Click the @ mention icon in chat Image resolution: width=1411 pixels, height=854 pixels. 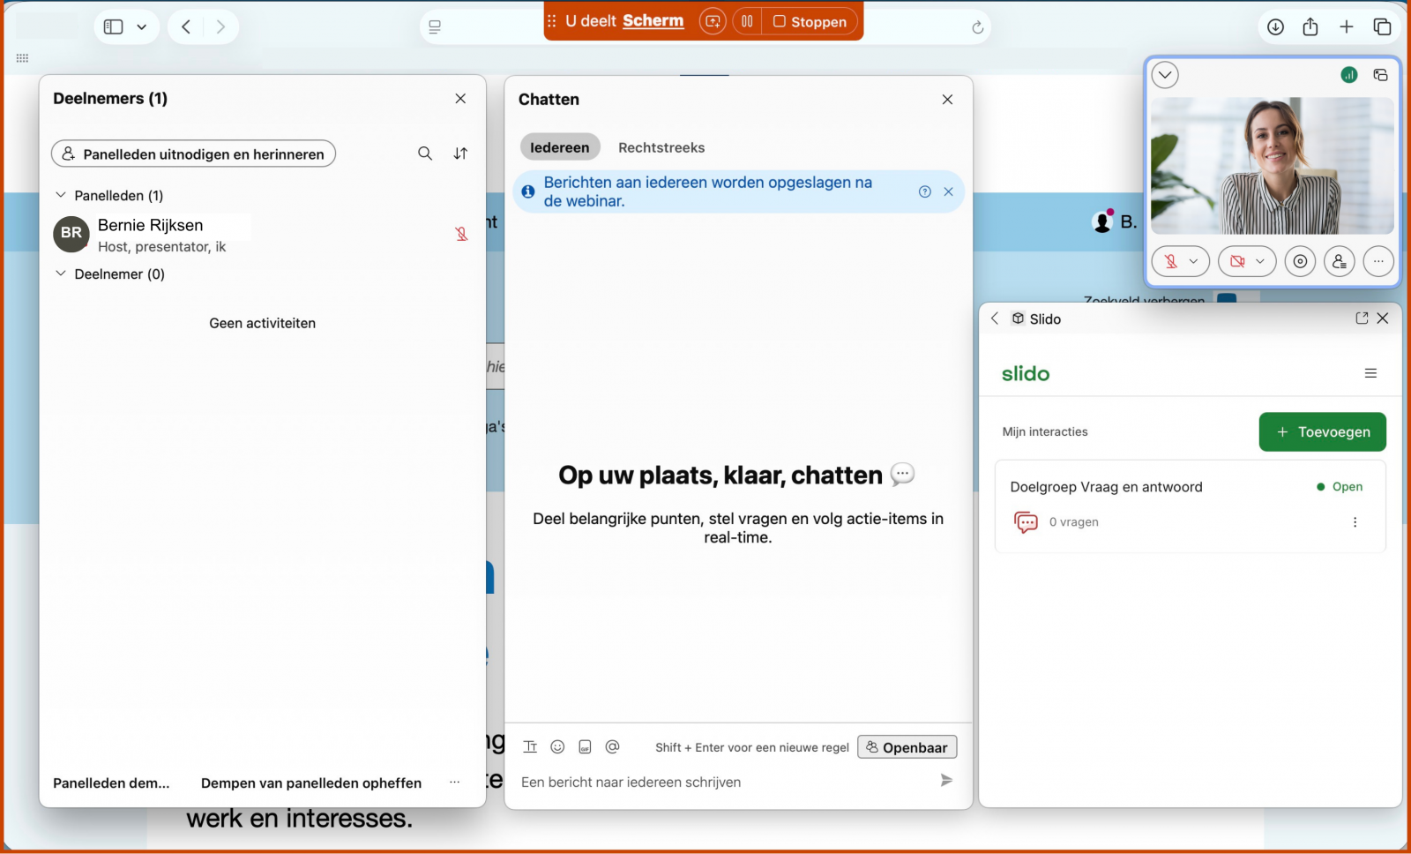tap(613, 747)
